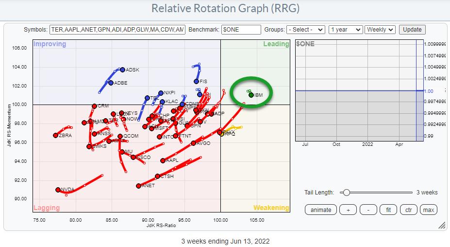
Task: Open the Groups select dropdown
Action: [x=305, y=30]
